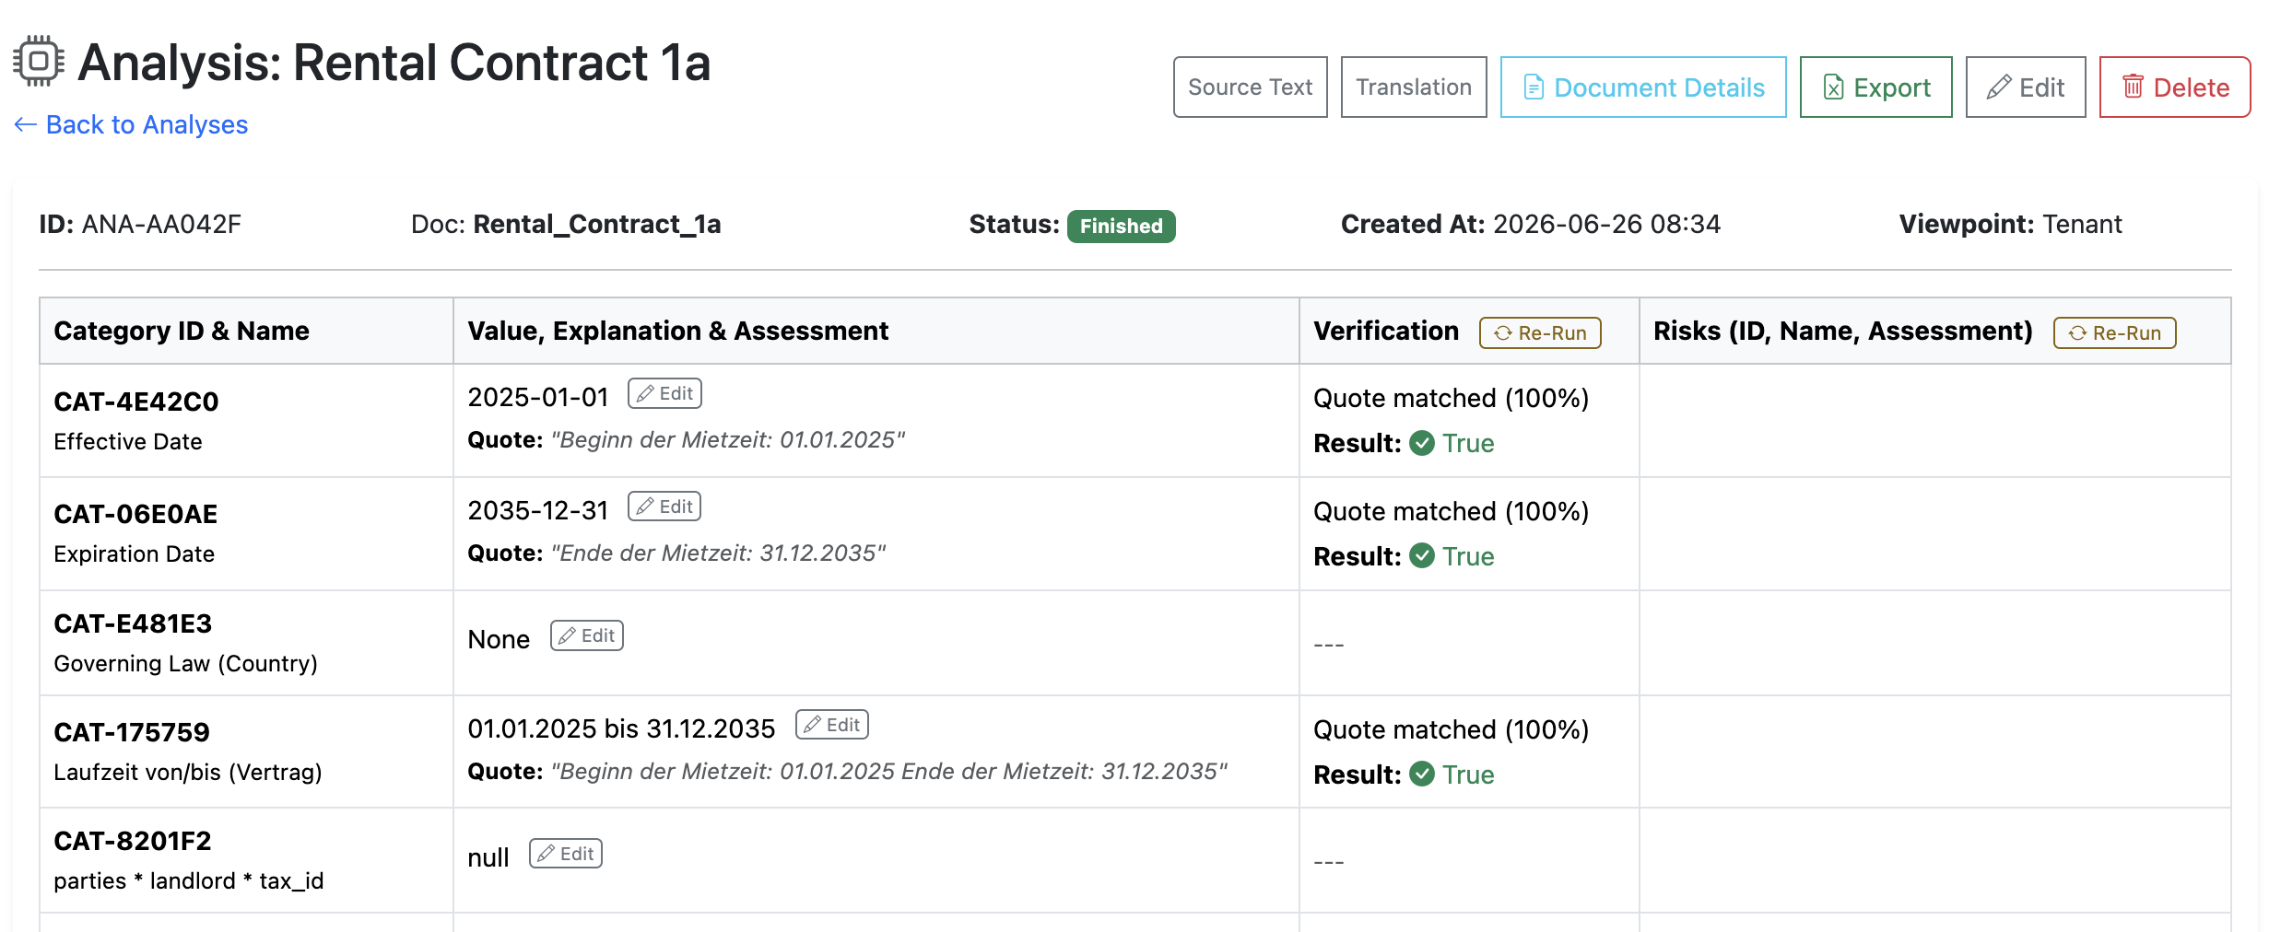Open the Translation view
2269x932 pixels.
tap(1413, 87)
